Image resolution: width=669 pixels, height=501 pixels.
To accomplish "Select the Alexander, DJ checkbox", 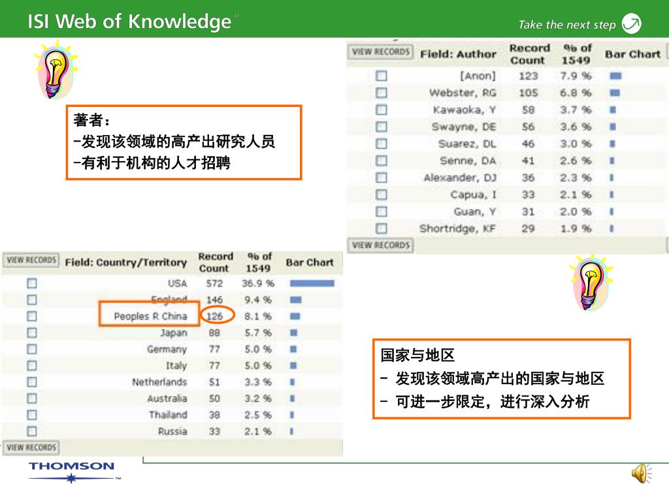I will [382, 177].
